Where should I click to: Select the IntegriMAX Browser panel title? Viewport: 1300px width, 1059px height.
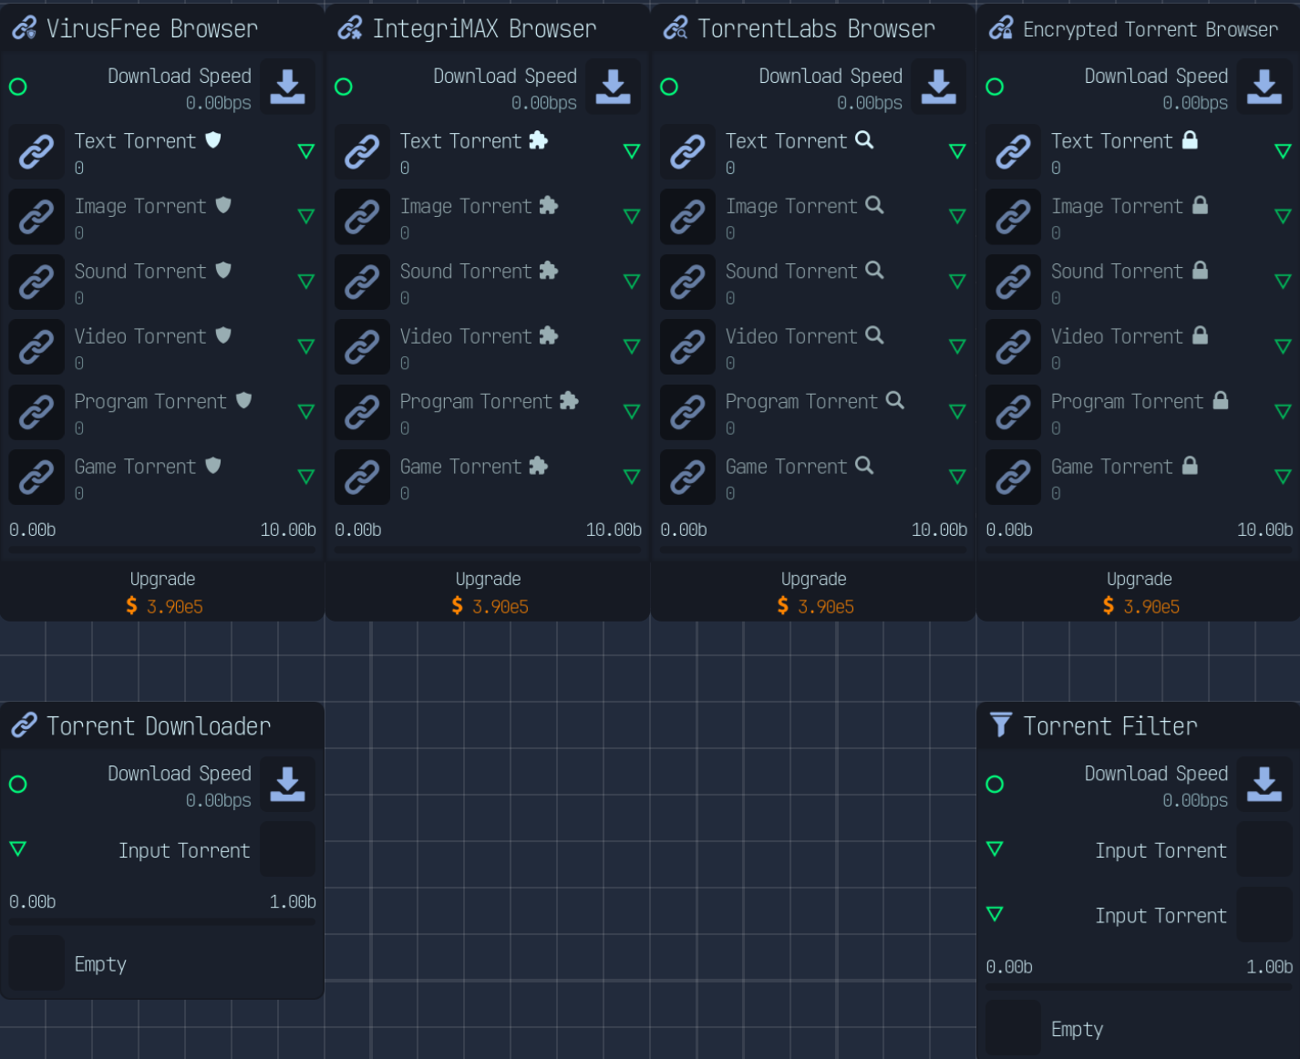point(484,29)
